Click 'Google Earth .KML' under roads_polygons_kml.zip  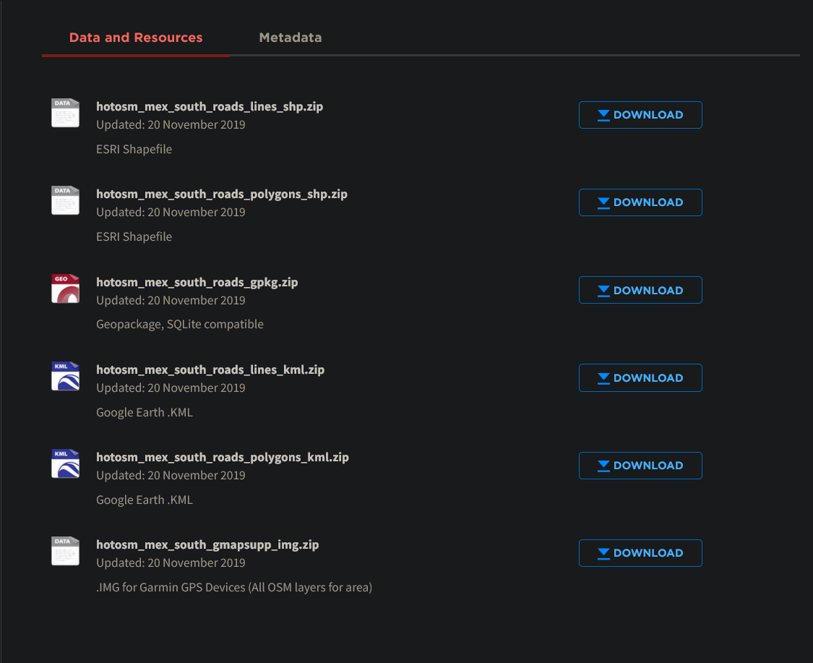(x=145, y=500)
